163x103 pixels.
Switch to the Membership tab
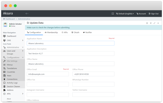click(x=51, y=32)
